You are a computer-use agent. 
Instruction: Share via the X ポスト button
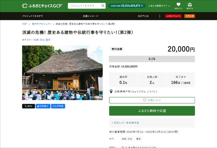pos(28,106)
